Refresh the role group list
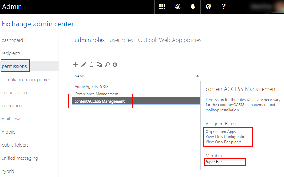 click(115, 65)
